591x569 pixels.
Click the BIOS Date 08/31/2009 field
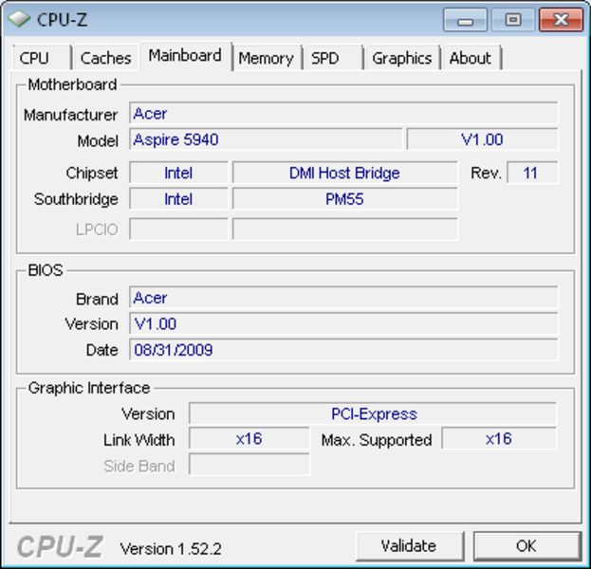343,349
